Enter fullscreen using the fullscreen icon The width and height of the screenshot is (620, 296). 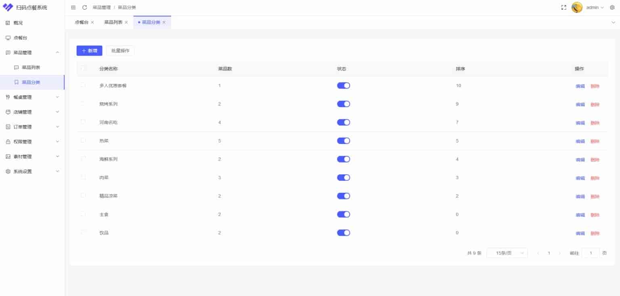[564, 8]
